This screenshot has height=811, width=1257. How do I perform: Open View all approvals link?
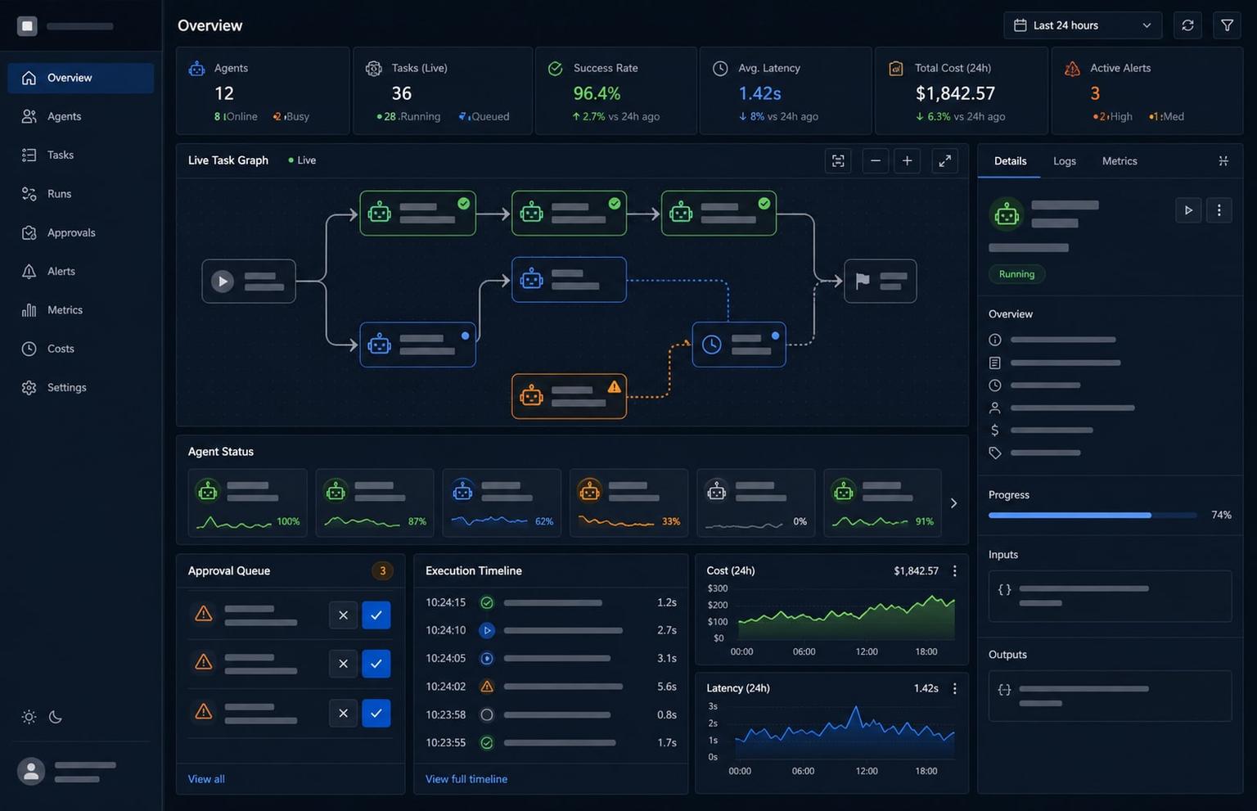click(x=206, y=779)
